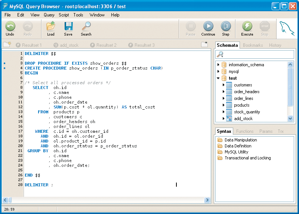
Task: Click the new tab icon left of Resultset 1
Action: [x=7, y=45]
